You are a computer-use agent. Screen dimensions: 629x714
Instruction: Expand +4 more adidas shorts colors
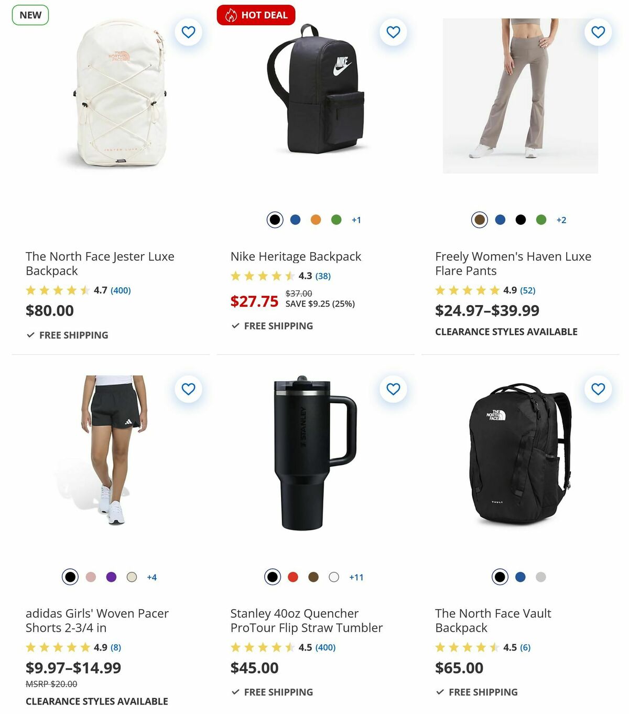pos(152,577)
